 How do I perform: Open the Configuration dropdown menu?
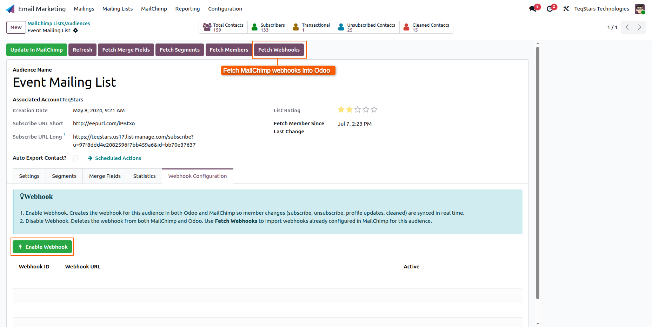pos(225,9)
